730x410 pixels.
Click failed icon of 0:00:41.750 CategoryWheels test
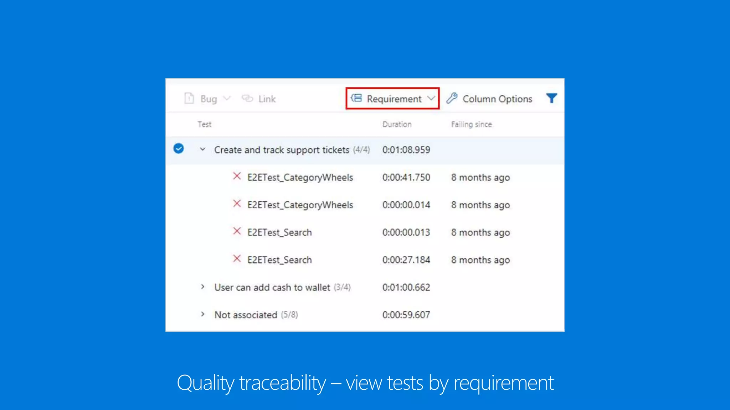[x=237, y=176]
